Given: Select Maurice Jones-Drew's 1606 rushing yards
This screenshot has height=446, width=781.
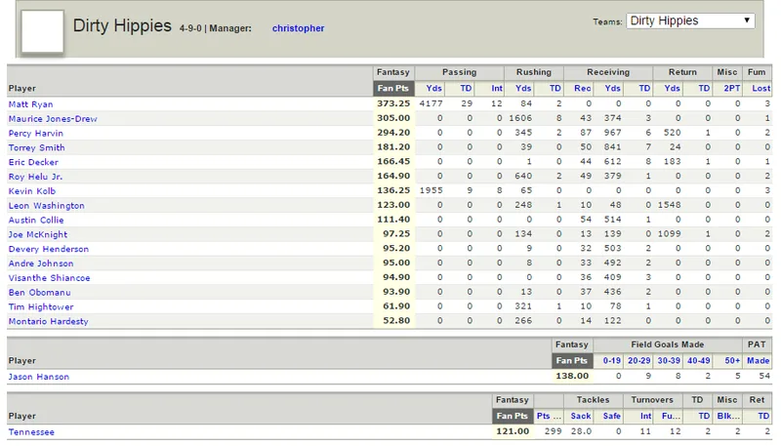Looking at the screenshot, I should (x=520, y=118).
